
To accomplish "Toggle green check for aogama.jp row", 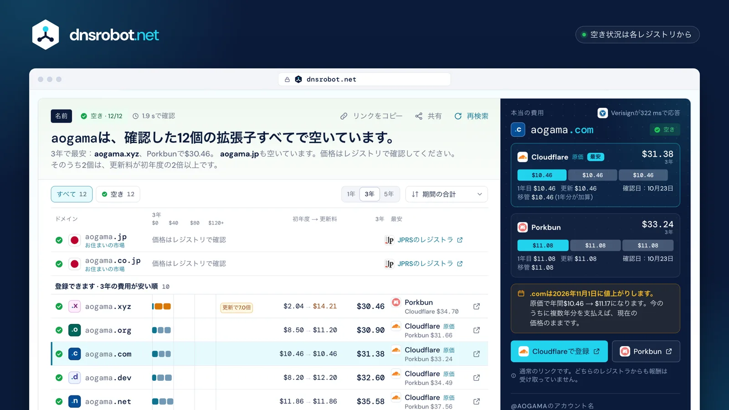I will pyautogui.click(x=59, y=240).
